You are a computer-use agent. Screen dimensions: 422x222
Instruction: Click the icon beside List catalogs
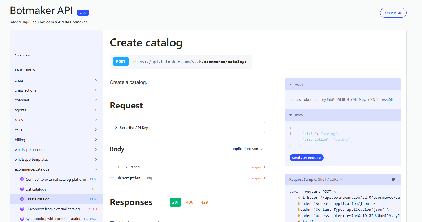pos(22,189)
